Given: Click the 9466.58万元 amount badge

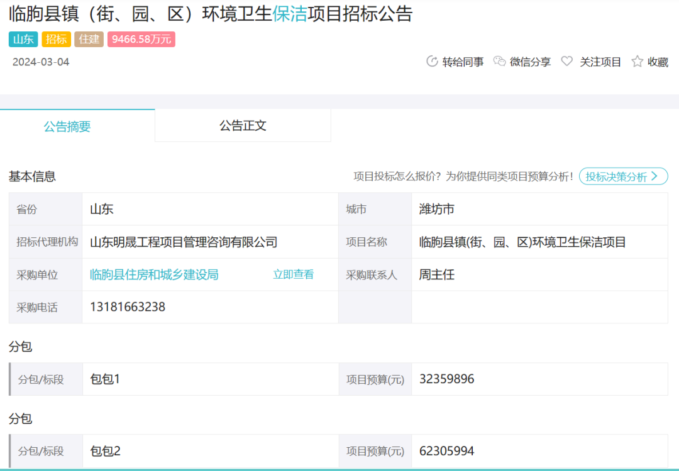Looking at the screenshot, I should [141, 40].
